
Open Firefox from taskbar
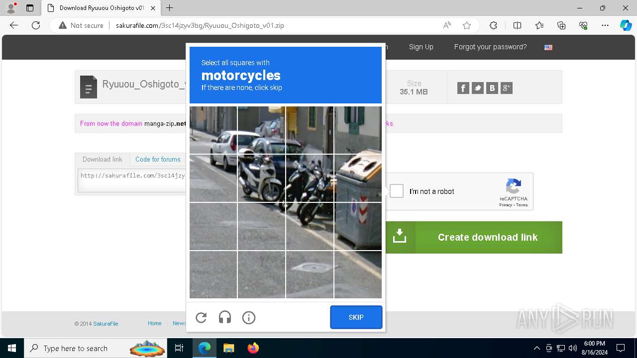tap(253, 348)
